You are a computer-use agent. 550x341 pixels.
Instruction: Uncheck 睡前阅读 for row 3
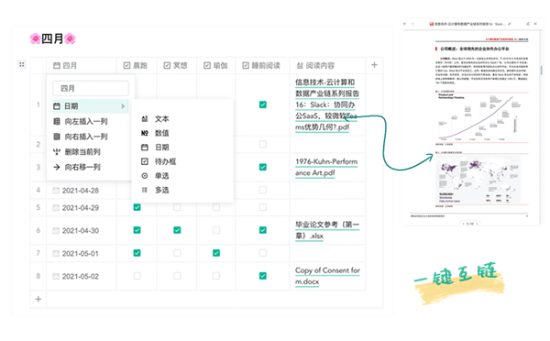coord(263,167)
